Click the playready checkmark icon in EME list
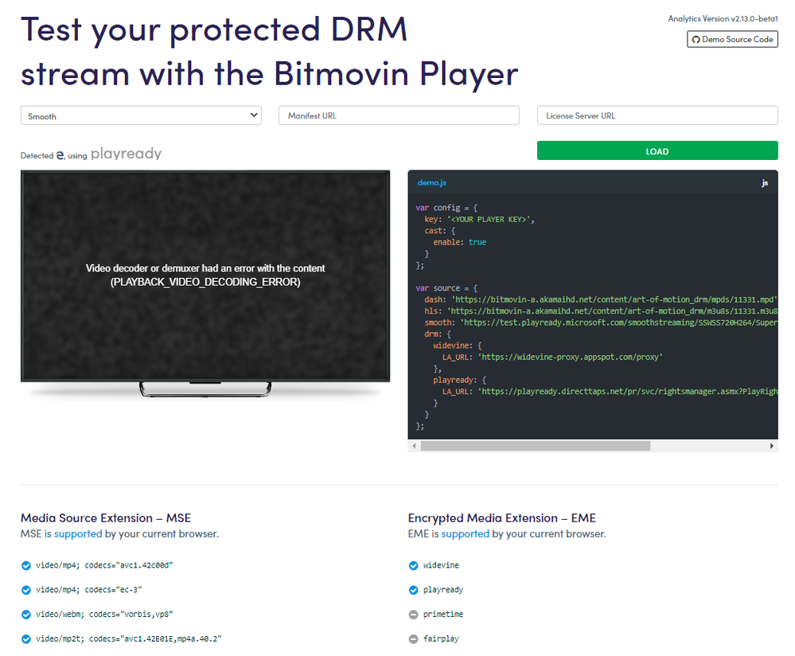Image resolution: width=795 pixels, height=656 pixels. pyautogui.click(x=413, y=590)
